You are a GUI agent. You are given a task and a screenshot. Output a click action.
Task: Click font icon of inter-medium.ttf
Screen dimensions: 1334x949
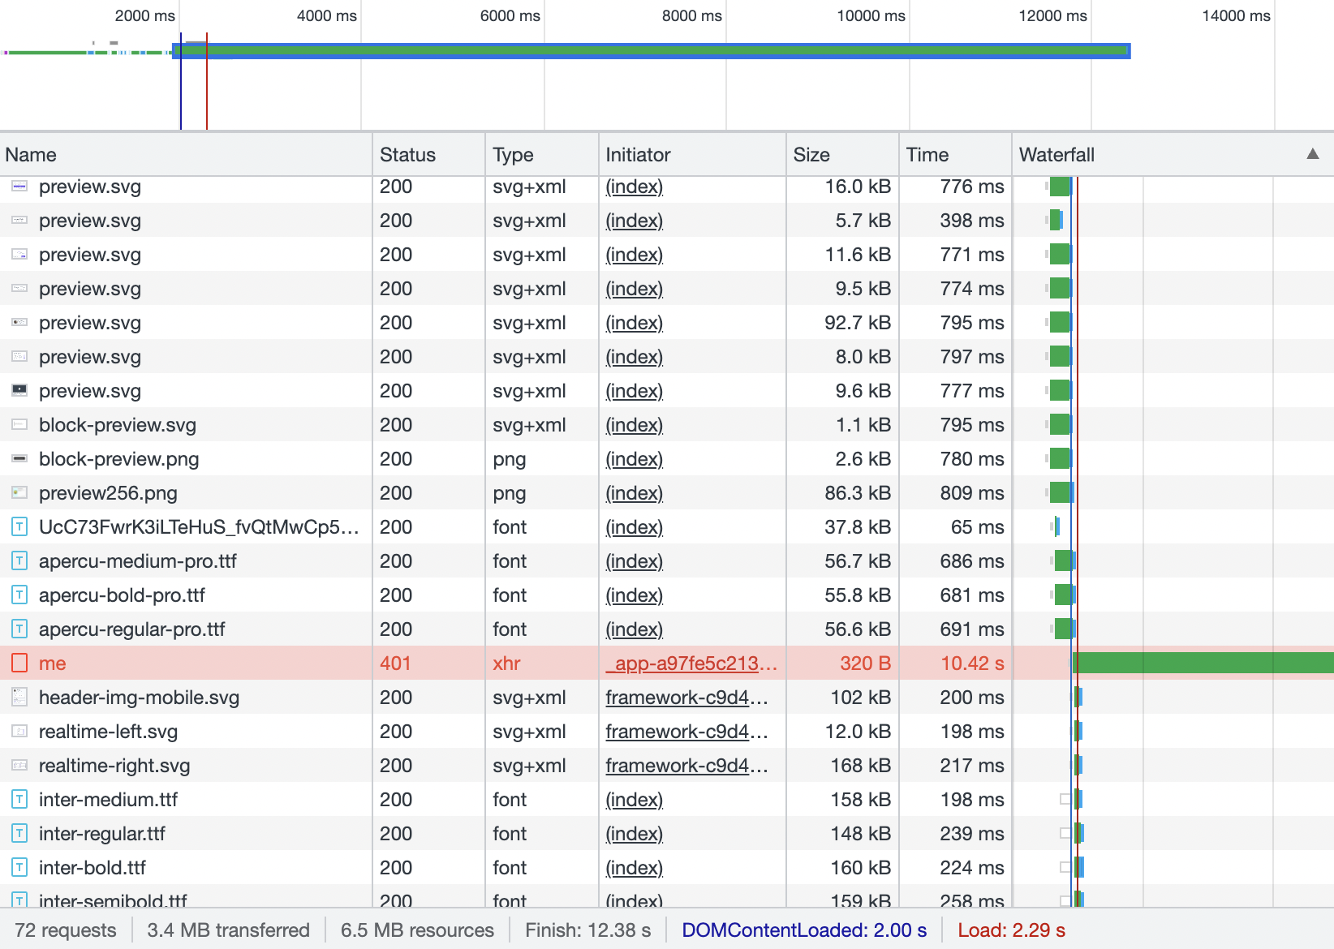tap(19, 799)
